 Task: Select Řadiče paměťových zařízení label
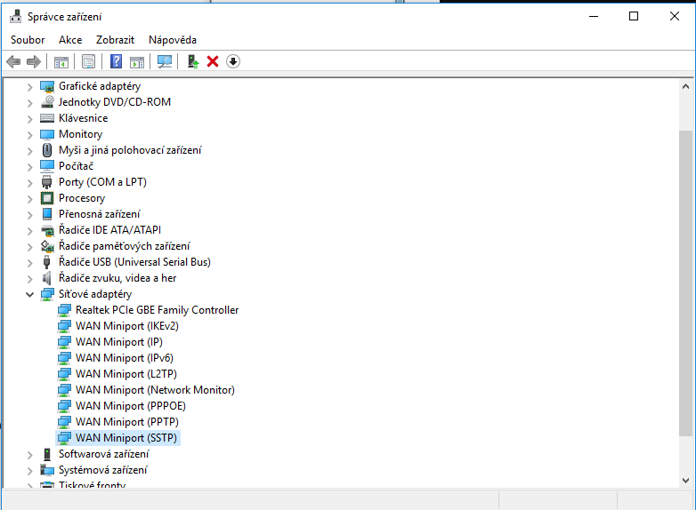click(x=125, y=246)
